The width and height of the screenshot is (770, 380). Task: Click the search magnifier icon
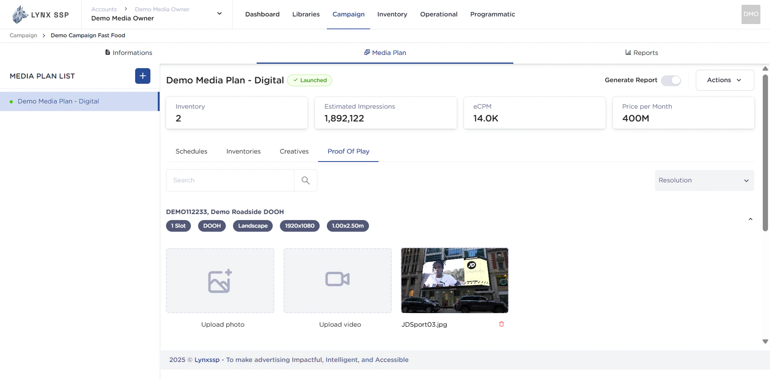click(x=306, y=180)
